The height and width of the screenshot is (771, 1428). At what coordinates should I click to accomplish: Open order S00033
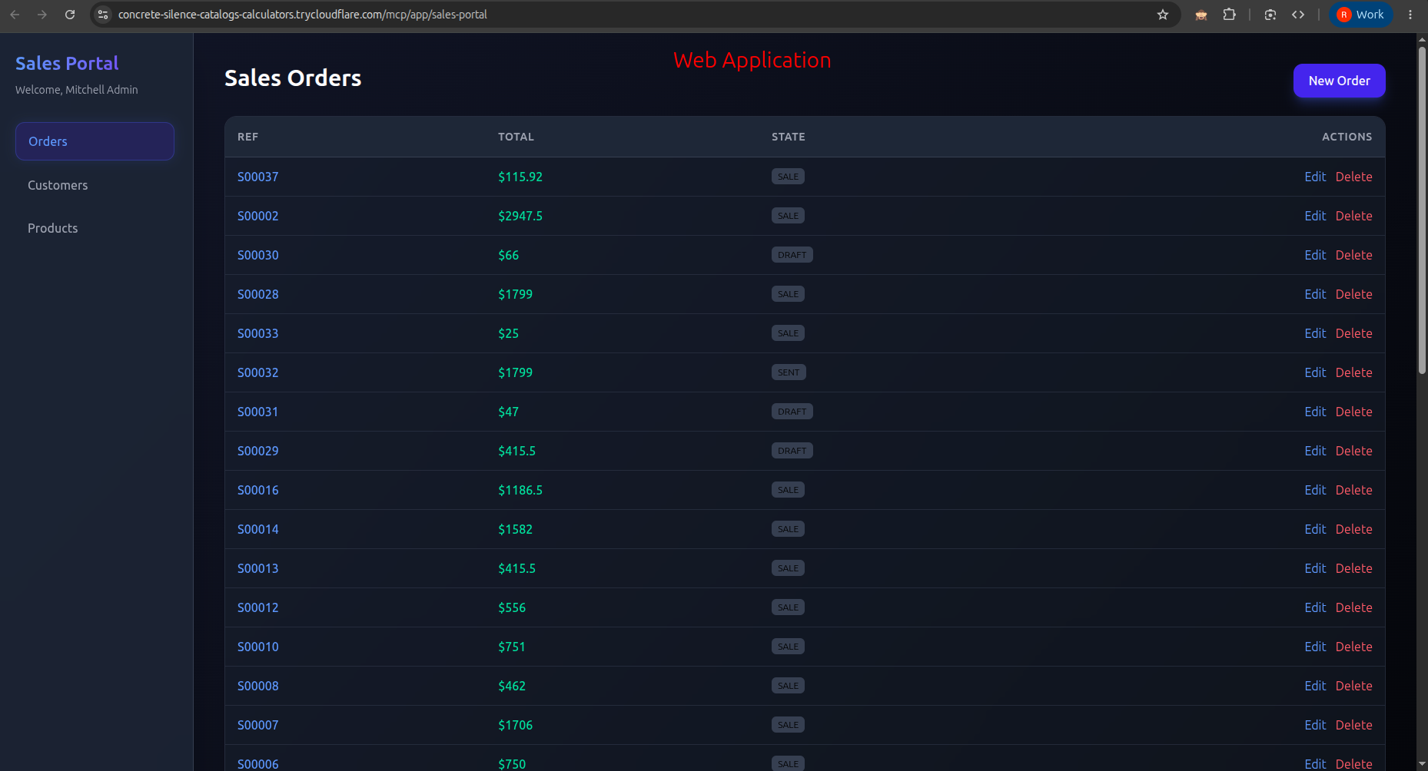(257, 333)
